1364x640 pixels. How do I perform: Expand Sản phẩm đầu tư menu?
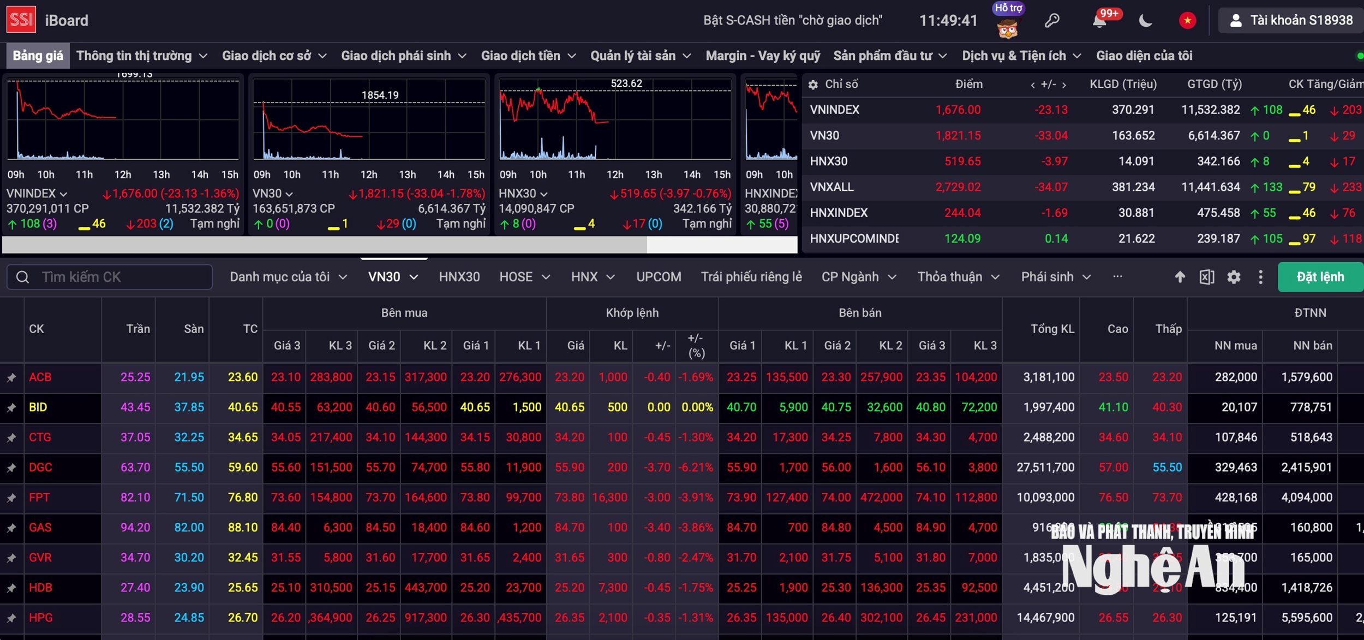(890, 56)
